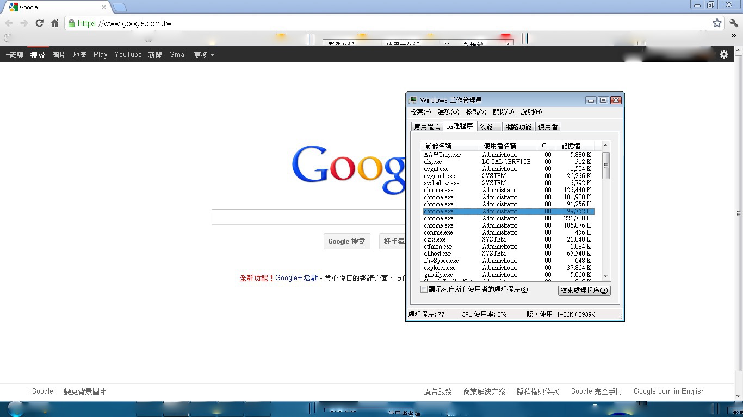The width and height of the screenshot is (743, 417).
Task: Reload the Google page
Action: click(39, 23)
